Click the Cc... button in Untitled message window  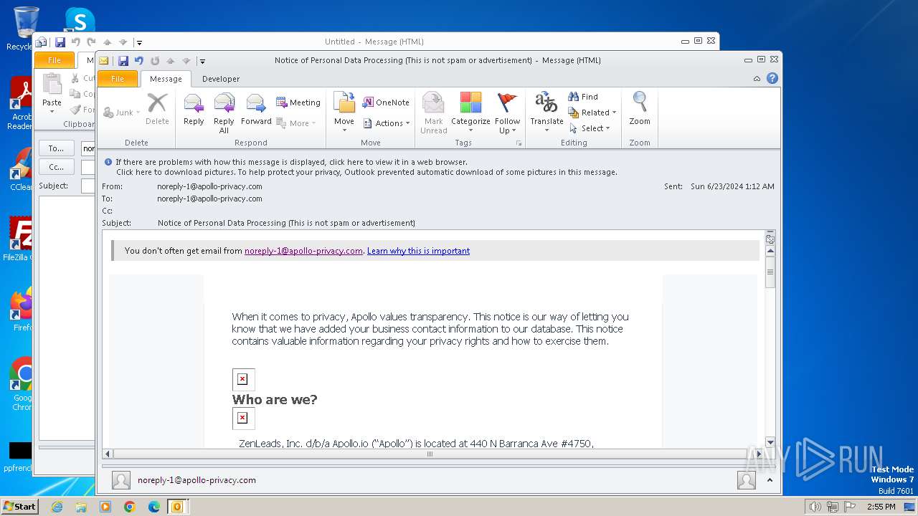(56, 167)
